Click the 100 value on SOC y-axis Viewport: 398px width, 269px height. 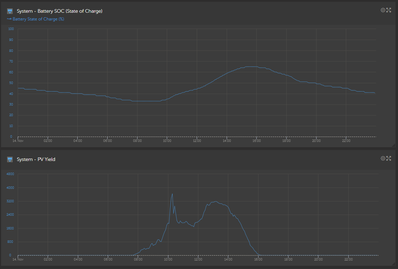point(11,29)
